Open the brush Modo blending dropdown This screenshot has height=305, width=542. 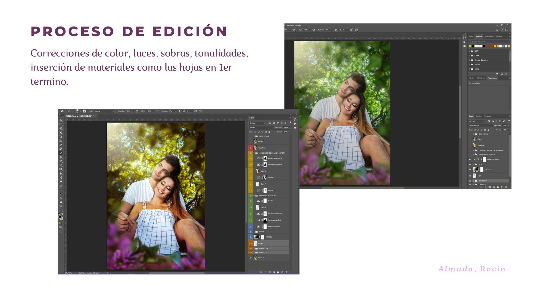pos(104,111)
